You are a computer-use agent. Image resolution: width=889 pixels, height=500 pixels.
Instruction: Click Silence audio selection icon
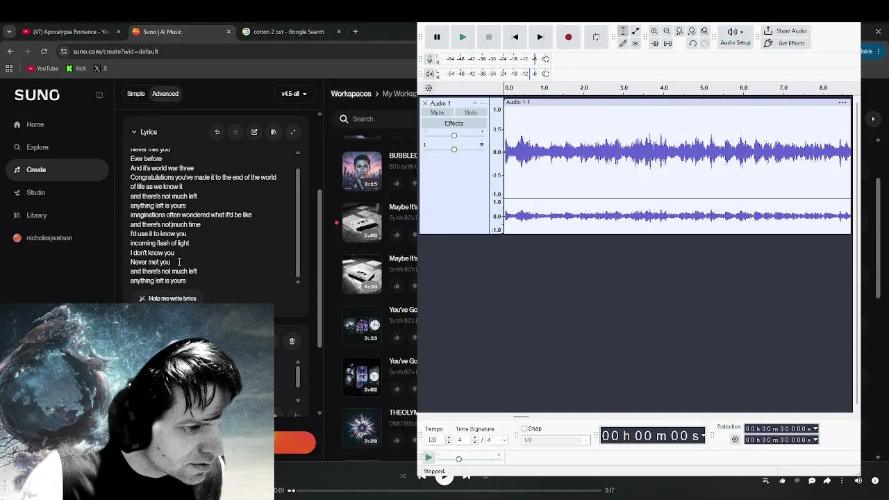click(667, 44)
